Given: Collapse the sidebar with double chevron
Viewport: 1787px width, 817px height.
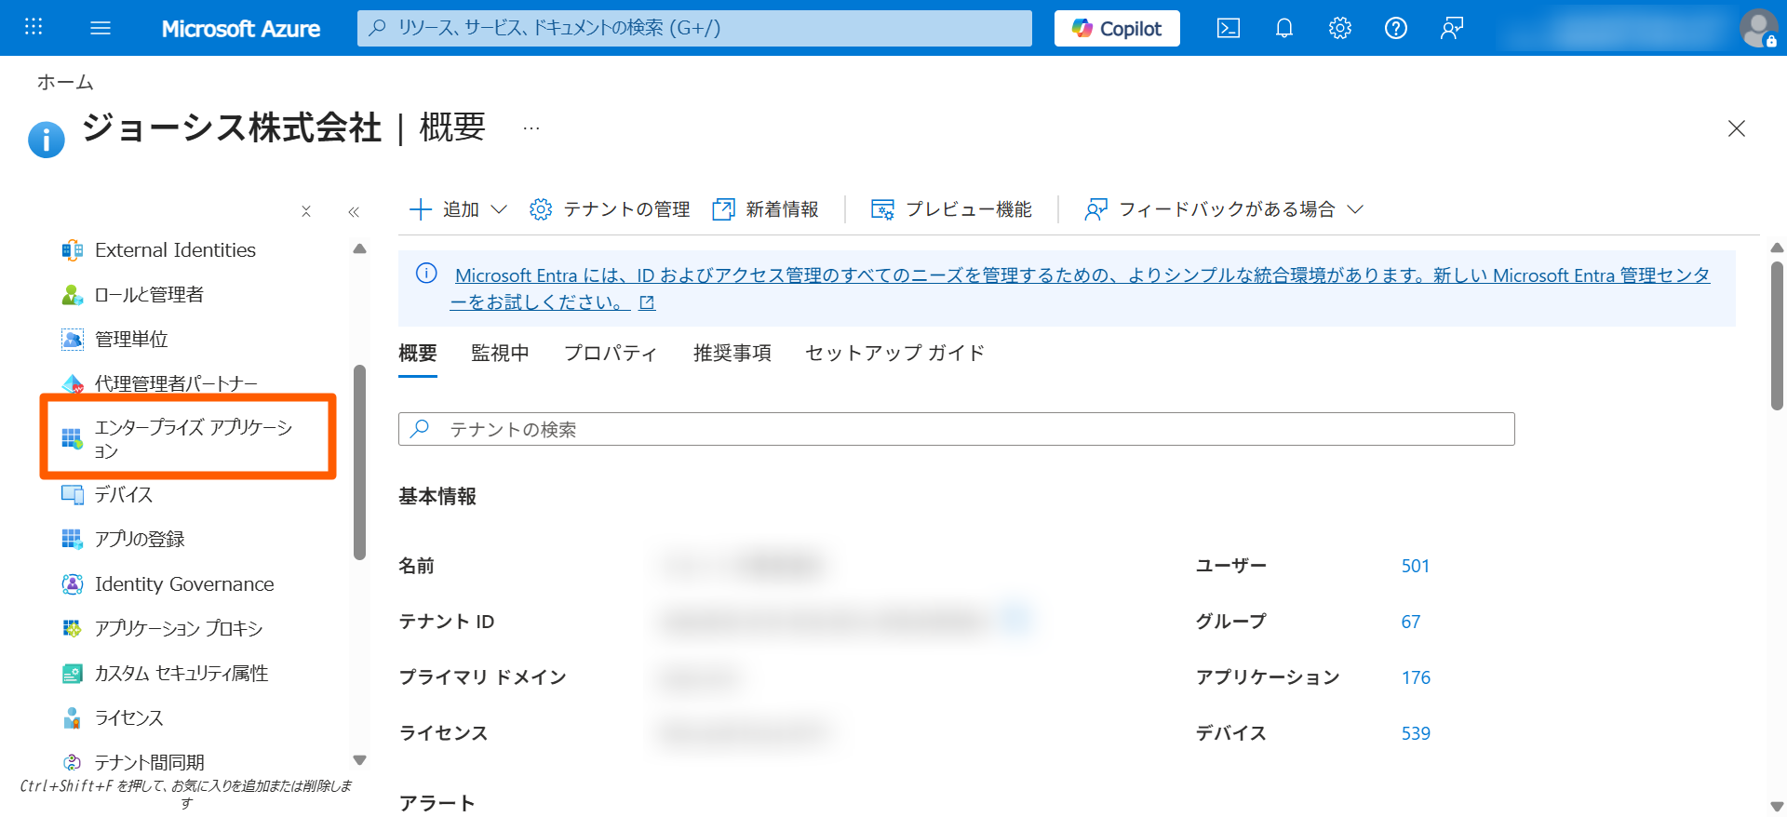Looking at the screenshot, I should point(354,212).
